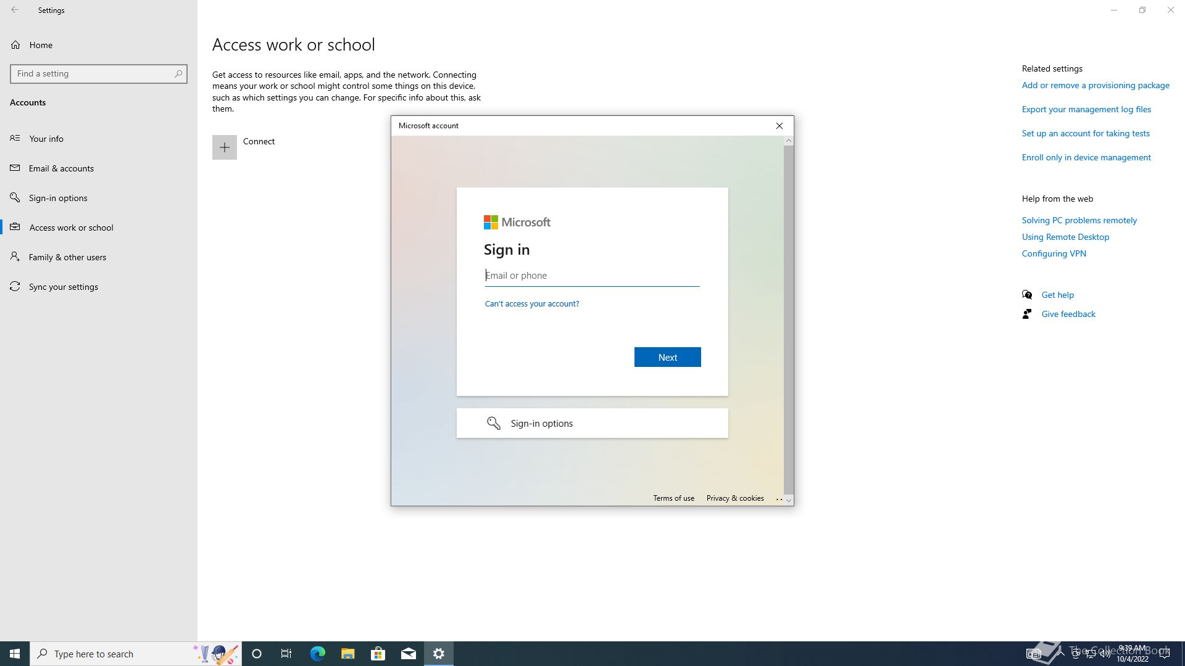Click the Connect label
Image resolution: width=1185 pixels, height=666 pixels.
coord(259,141)
